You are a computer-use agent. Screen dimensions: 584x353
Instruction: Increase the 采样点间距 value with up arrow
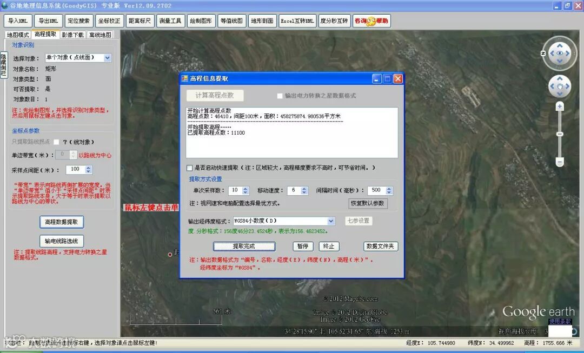[88, 168]
